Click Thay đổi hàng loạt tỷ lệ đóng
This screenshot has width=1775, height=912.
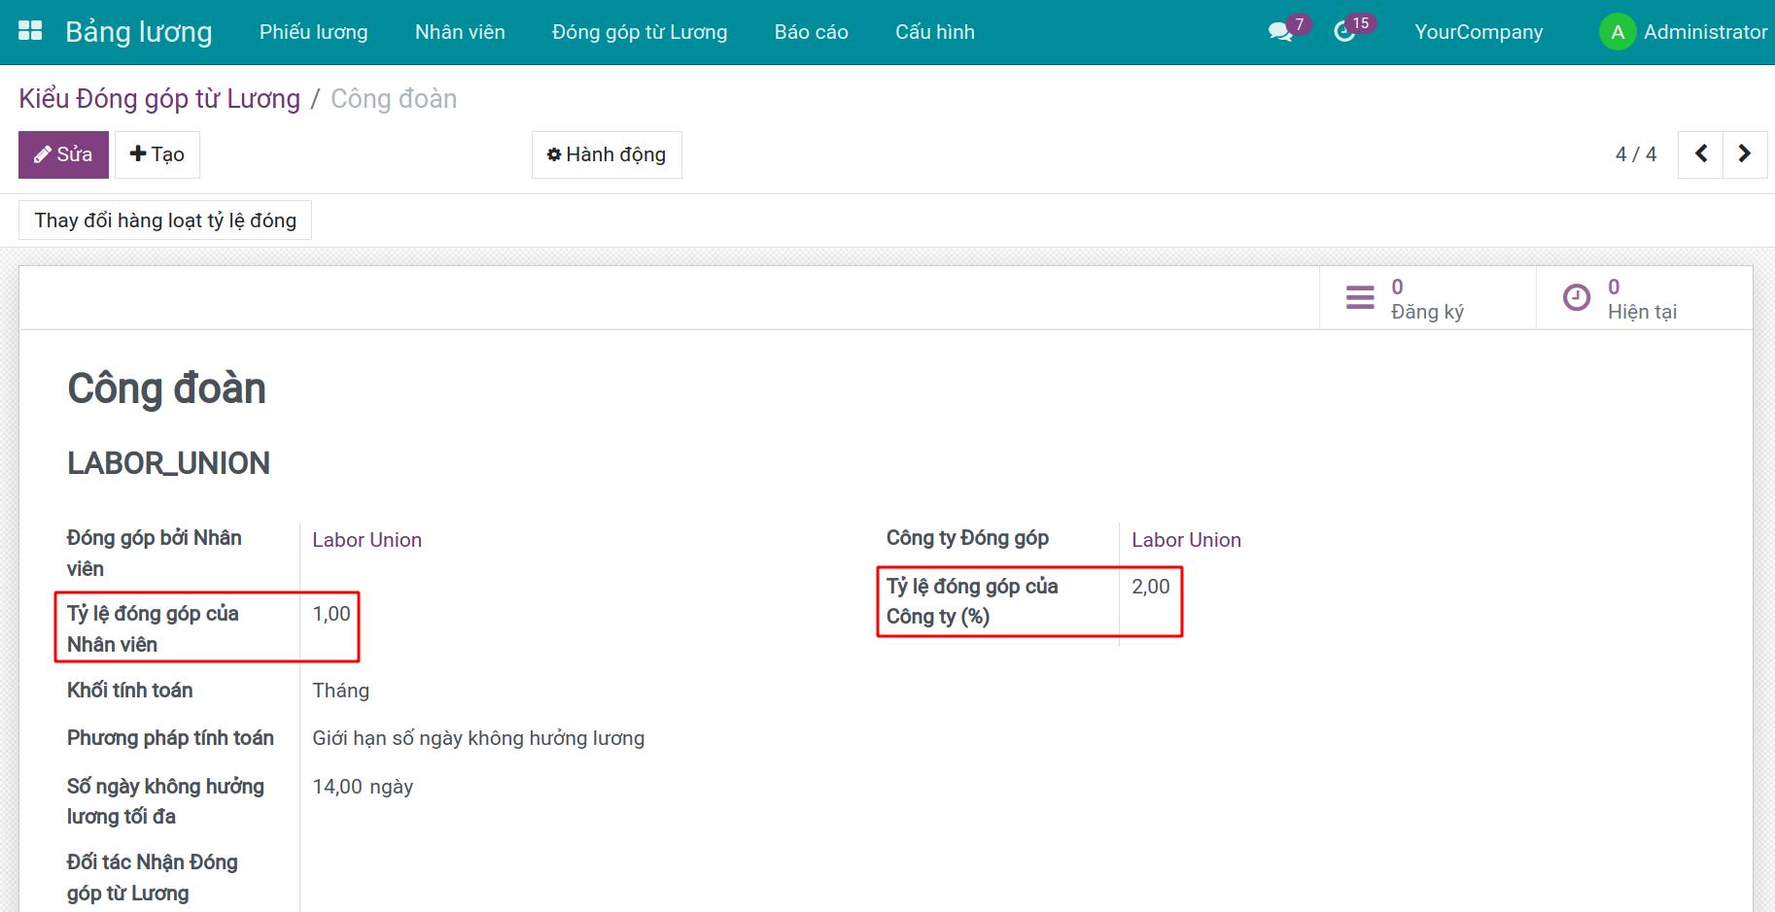[165, 220]
